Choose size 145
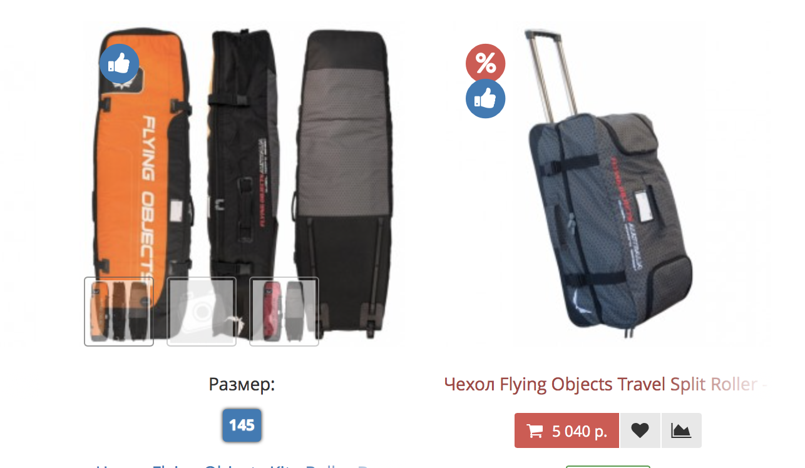Screen dimensions: 805x468 click(x=242, y=425)
